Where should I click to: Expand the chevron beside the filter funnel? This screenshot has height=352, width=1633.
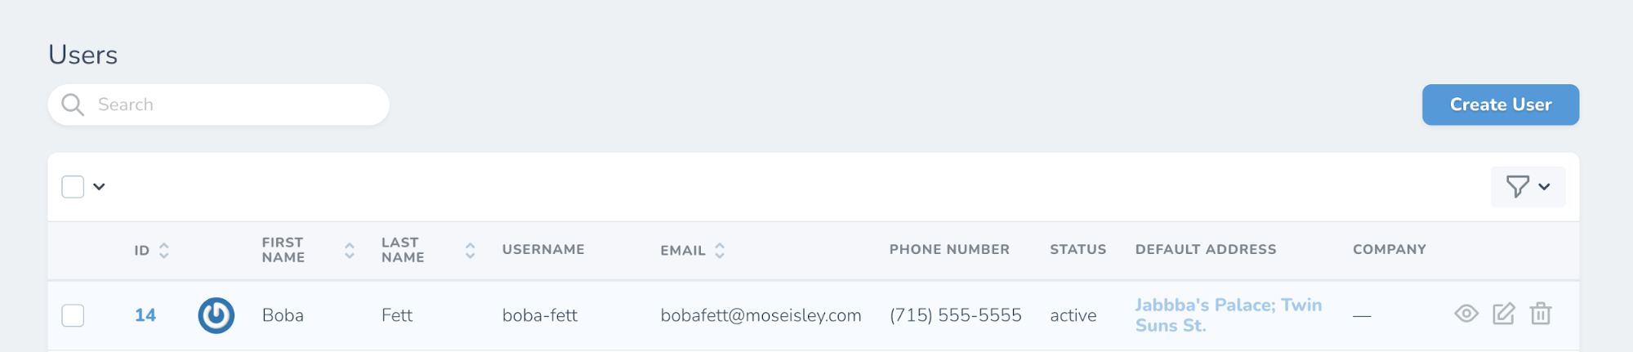[x=1544, y=187]
